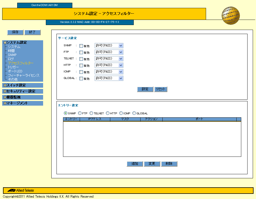Open the トリガー settings page
The width and height of the screenshot is (256, 199).
tap(13, 67)
